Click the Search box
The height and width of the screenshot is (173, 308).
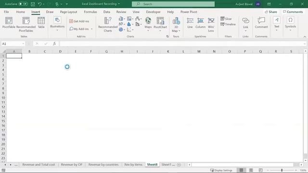(173, 4)
